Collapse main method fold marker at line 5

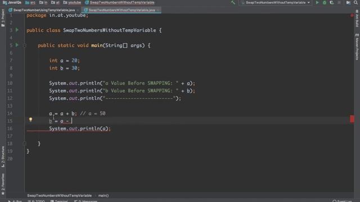pos(25,45)
